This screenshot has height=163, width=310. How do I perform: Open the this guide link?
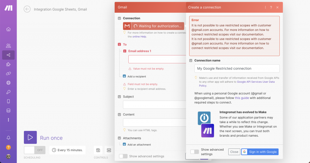click(x=242, y=98)
